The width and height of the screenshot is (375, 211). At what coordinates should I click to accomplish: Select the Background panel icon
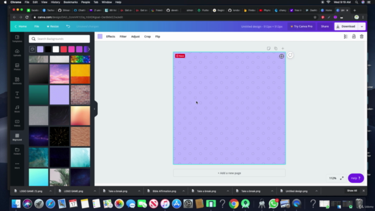click(17, 137)
